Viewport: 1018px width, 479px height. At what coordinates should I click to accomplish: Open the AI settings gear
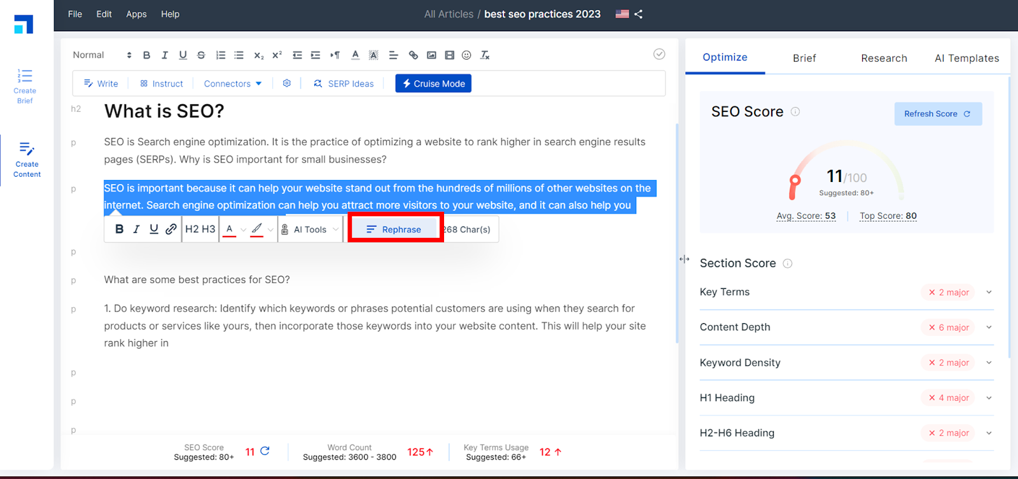(287, 83)
